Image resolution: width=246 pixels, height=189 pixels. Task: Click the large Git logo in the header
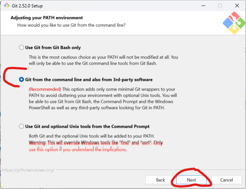234,23
